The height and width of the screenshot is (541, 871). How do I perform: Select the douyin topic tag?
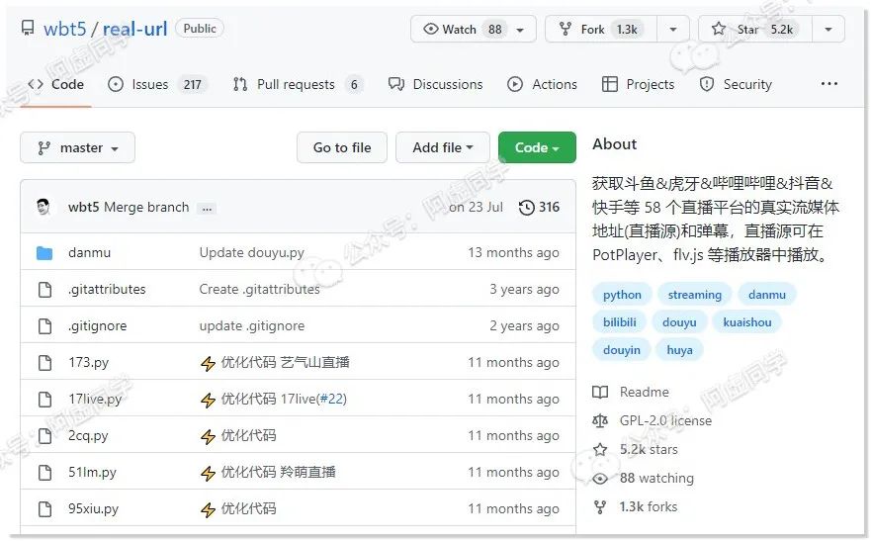(622, 350)
